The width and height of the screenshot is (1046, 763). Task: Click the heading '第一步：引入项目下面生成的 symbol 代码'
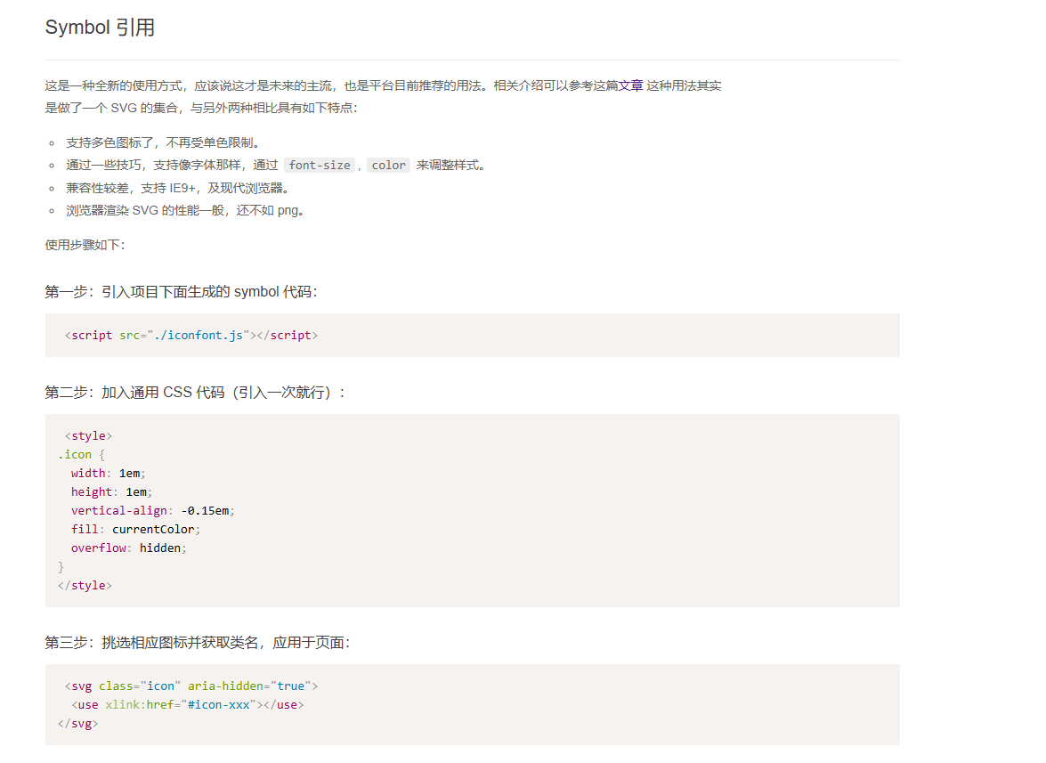[182, 292]
